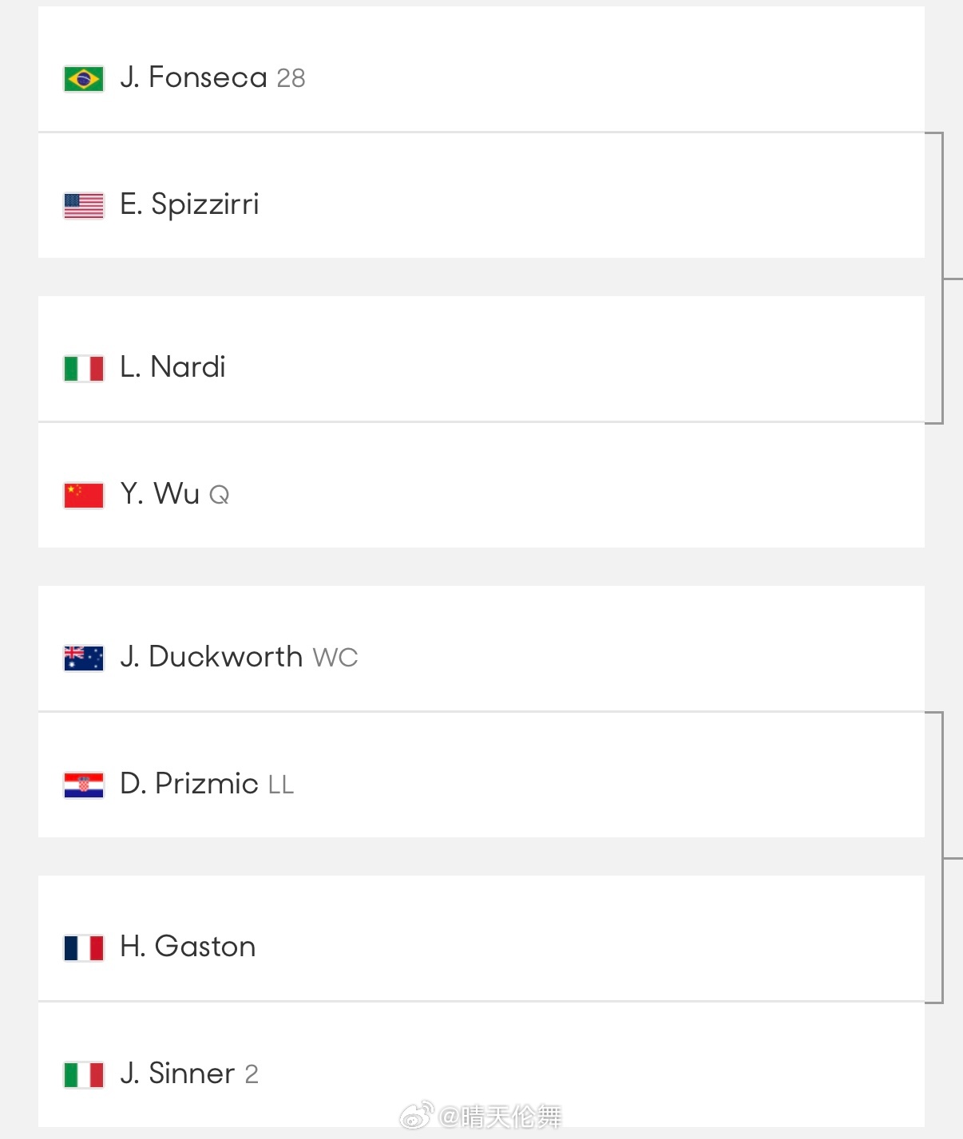This screenshot has height=1139, width=963.
Task: Select player name E. Spizzirri
Action: point(189,204)
